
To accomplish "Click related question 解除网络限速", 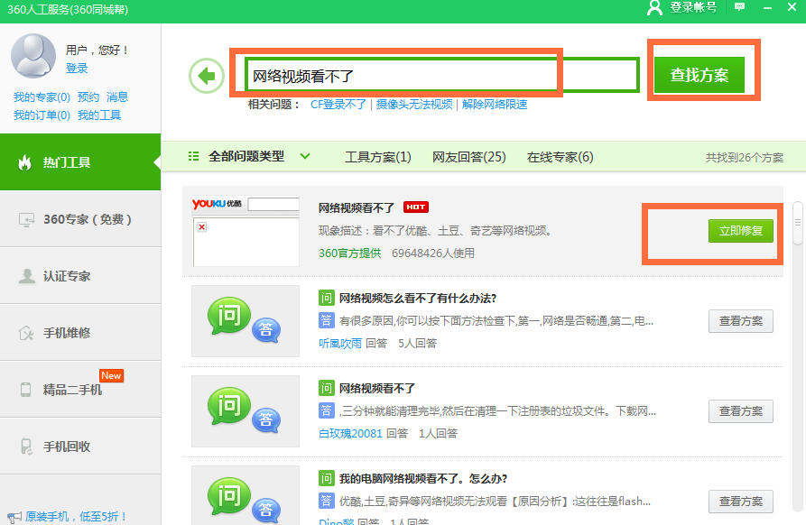I will coord(495,105).
